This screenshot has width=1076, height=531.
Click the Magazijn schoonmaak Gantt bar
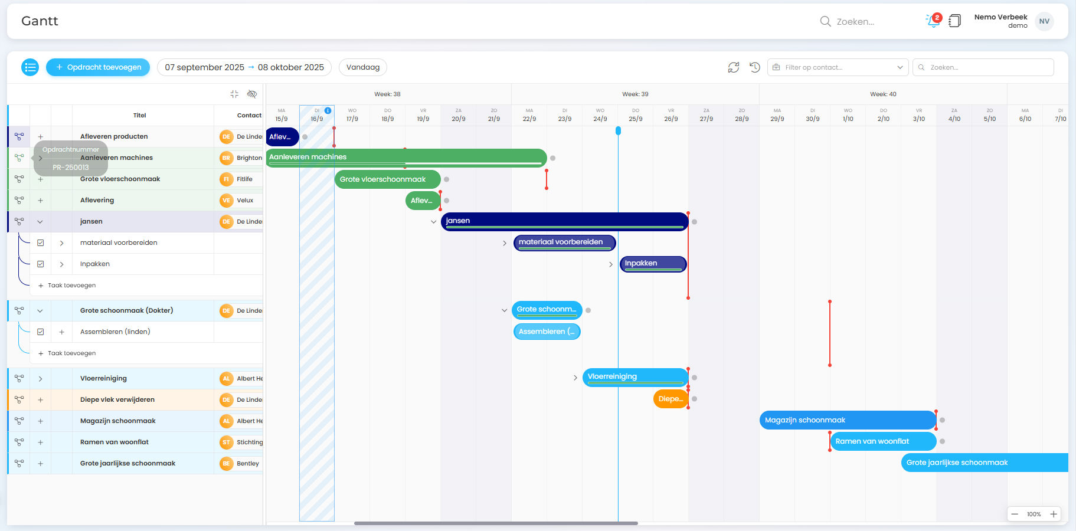(x=847, y=420)
